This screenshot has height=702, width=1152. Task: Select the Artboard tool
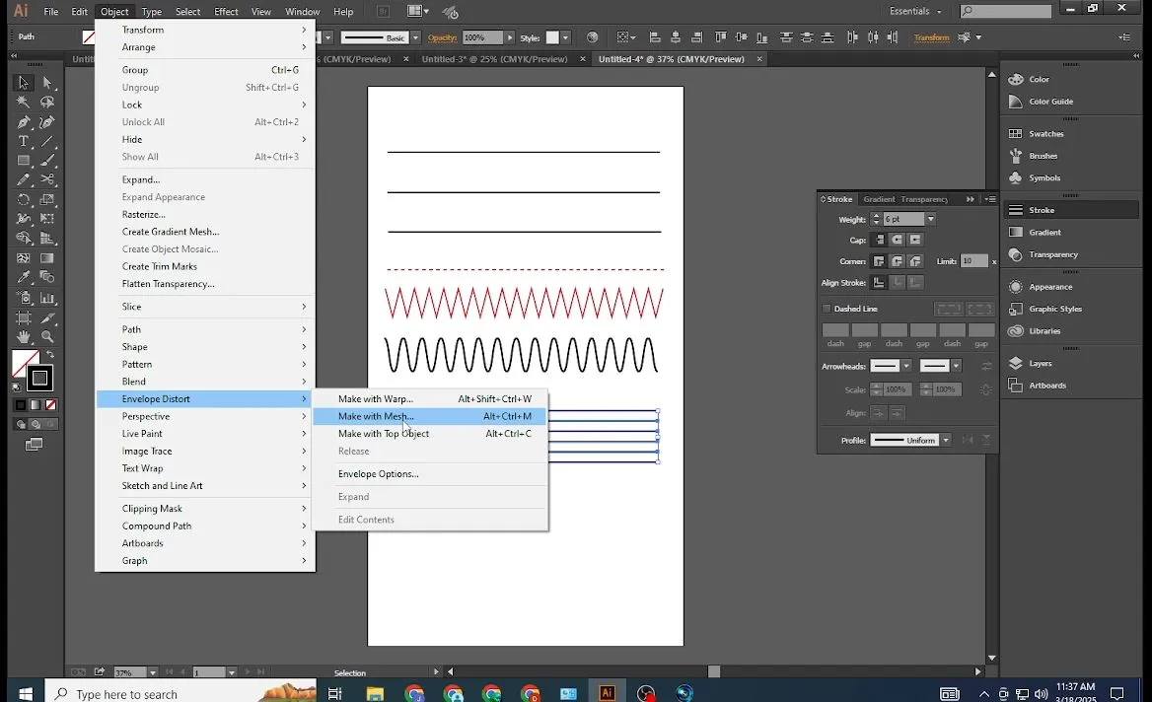pos(23,317)
